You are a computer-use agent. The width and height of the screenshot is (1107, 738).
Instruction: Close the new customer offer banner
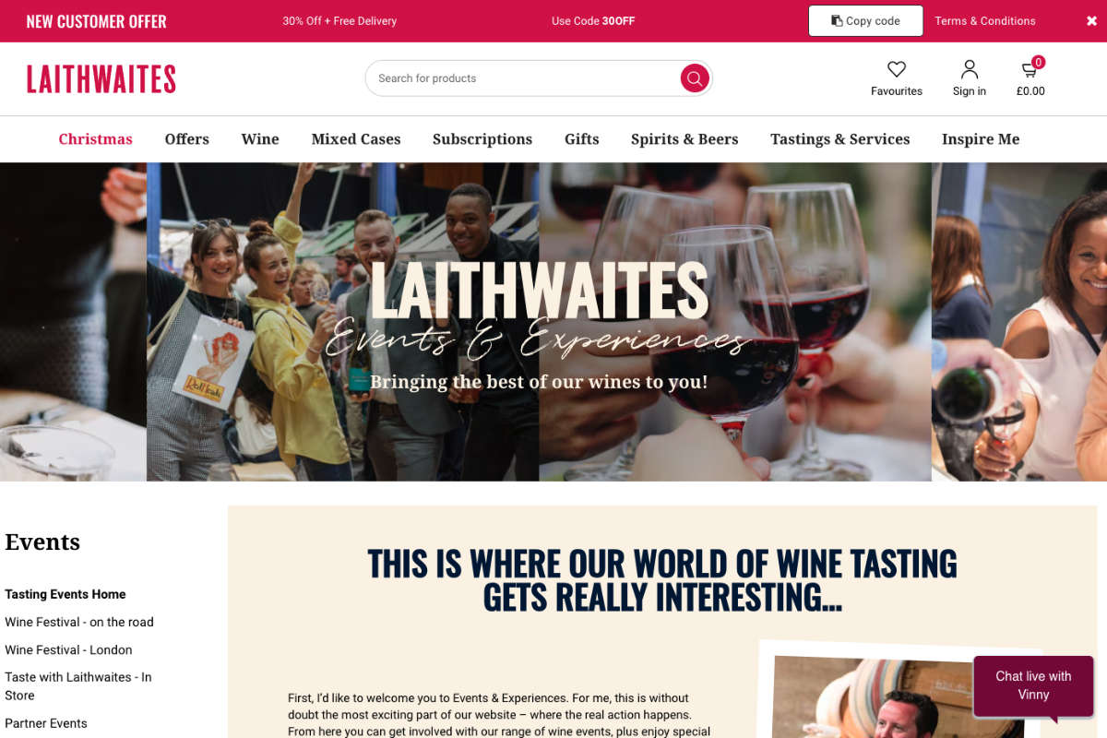1092,21
